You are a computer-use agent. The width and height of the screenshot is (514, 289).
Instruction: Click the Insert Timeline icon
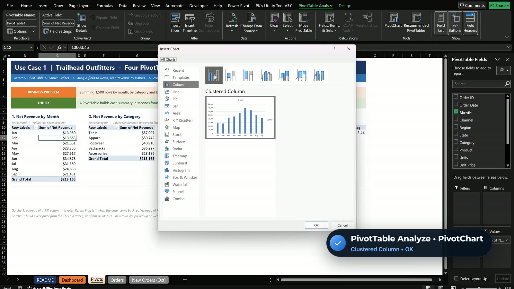(x=190, y=22)
